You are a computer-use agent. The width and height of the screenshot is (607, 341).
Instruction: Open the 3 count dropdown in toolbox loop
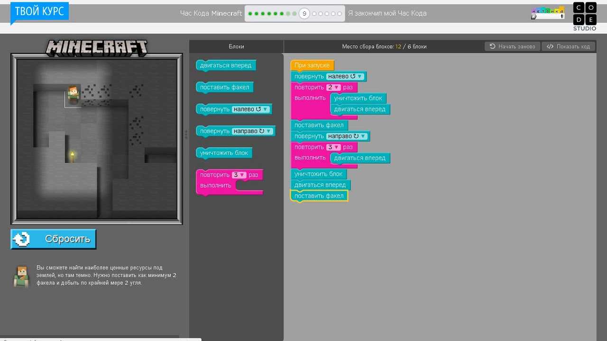coord(239,175)
